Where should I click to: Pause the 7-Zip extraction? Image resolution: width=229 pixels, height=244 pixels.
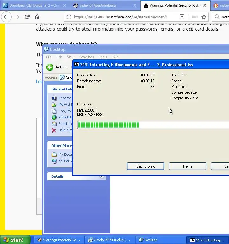[188, 166]
